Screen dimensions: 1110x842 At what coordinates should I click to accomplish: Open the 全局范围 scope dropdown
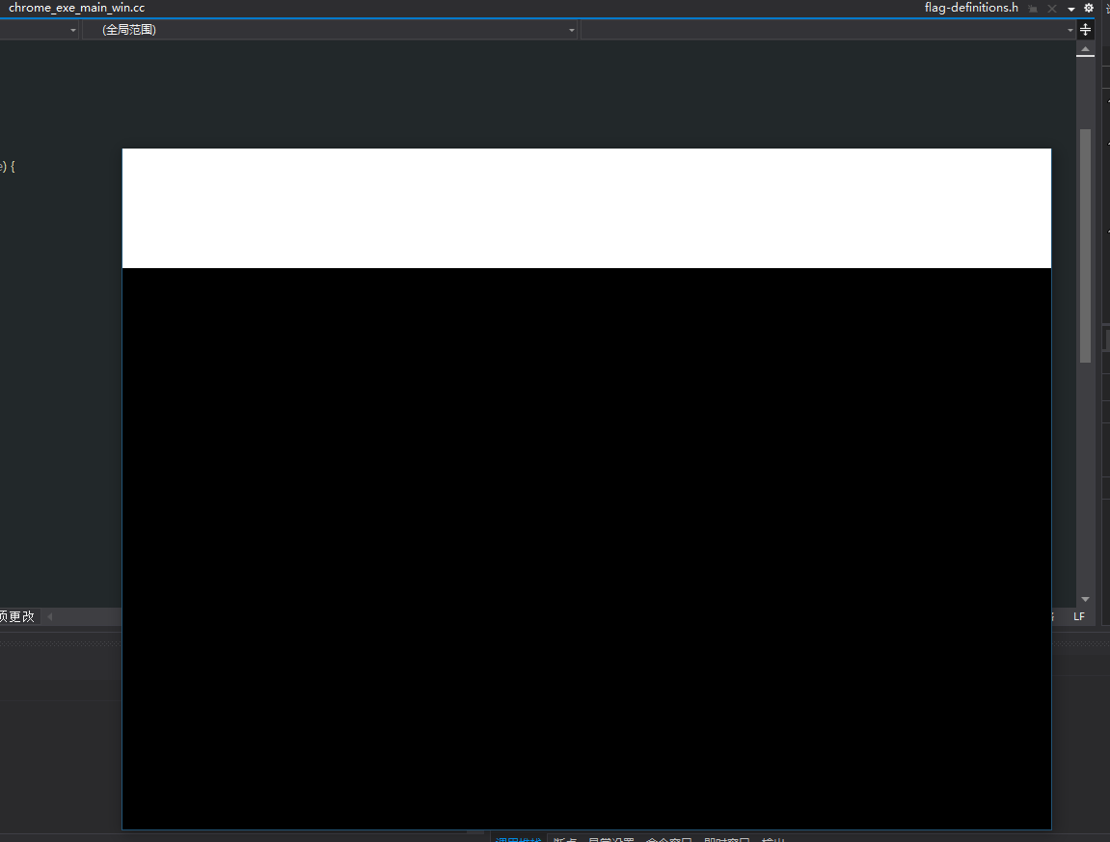click(330, 30)
